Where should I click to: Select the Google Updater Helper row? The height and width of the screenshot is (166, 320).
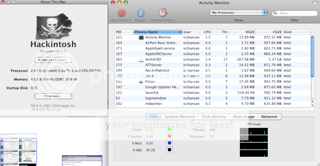click(x=212, y=87)
